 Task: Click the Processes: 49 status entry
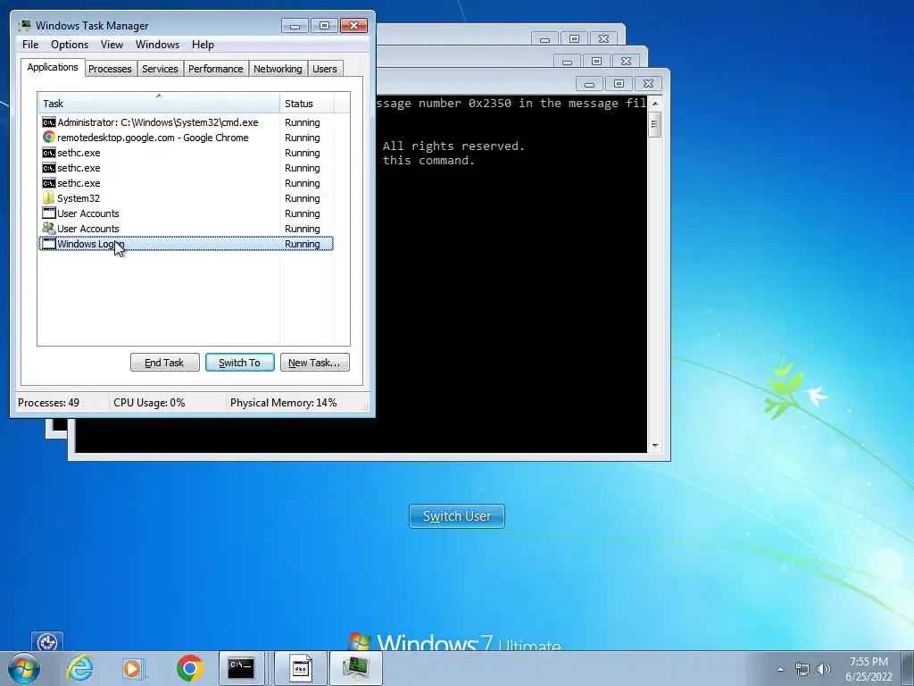point(62,403)
